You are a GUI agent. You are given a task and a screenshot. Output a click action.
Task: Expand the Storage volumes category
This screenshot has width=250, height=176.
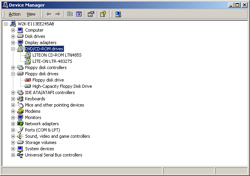(x=13, y=142)
